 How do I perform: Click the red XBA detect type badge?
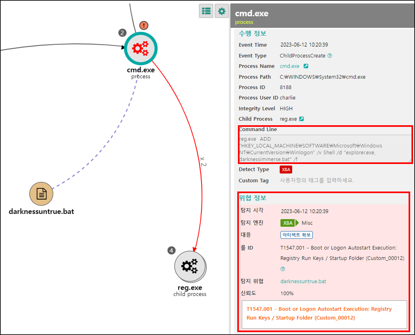point(286,170)
